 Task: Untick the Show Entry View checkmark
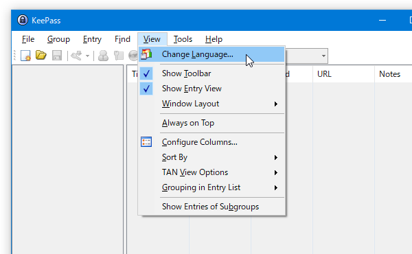click(x=146, y=89)
